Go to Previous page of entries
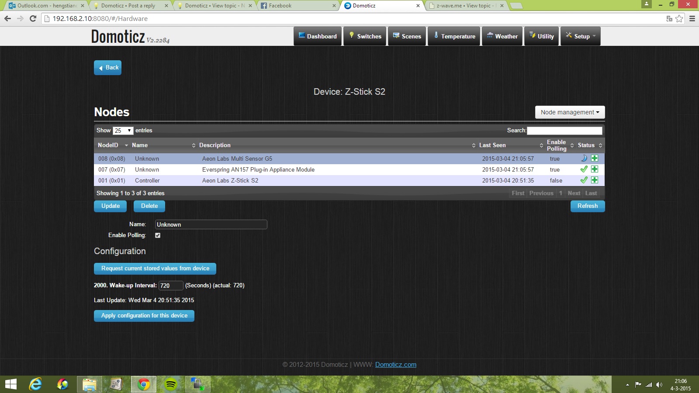The width and height of the screenshot is (699, 393). tap(541, 193)
